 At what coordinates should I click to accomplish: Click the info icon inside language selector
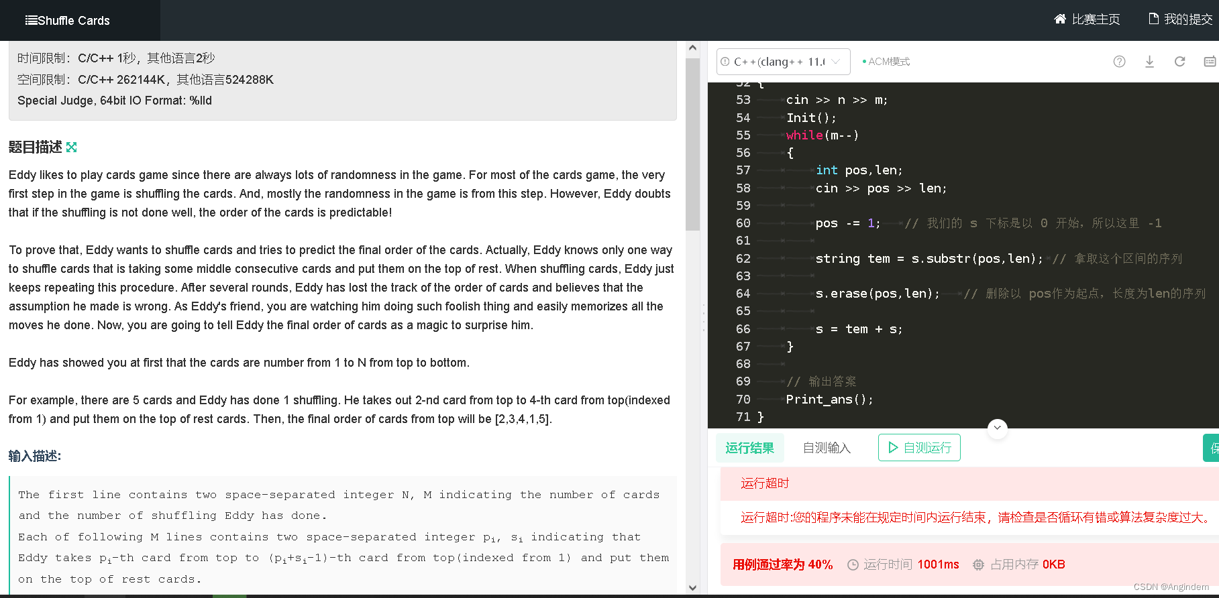click(x=725, y=62)
